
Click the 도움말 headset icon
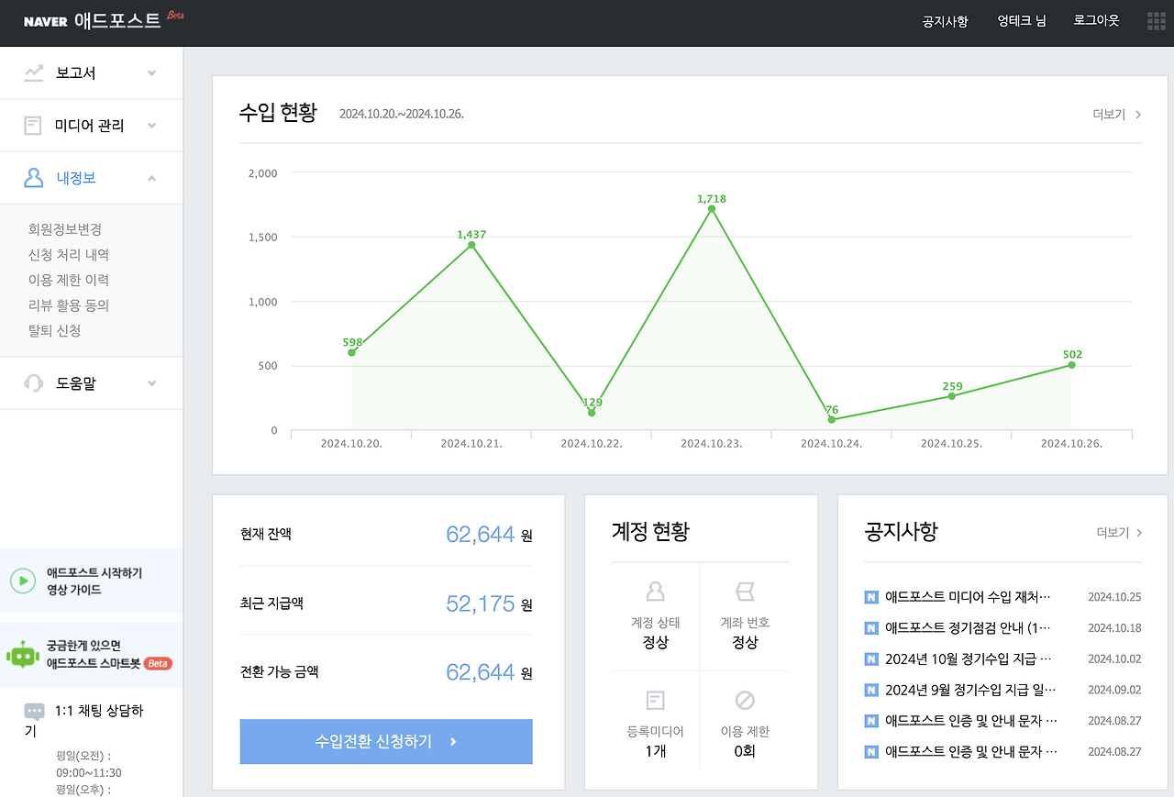(35, 382)
